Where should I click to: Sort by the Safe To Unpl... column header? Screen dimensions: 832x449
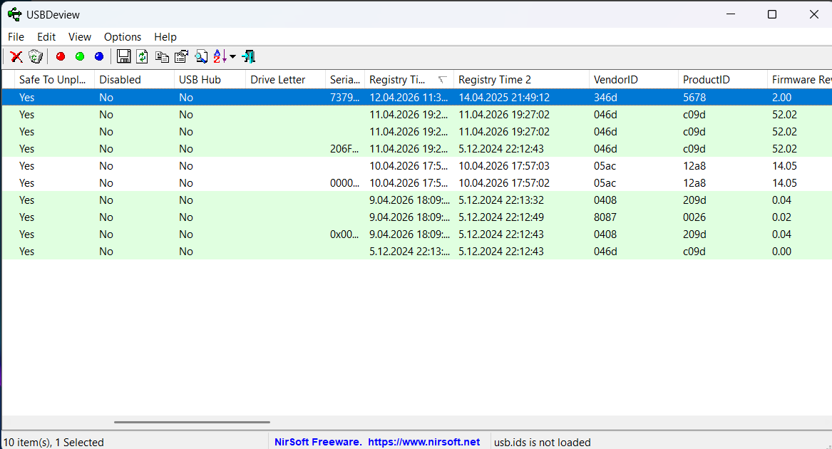pos(54,80)
